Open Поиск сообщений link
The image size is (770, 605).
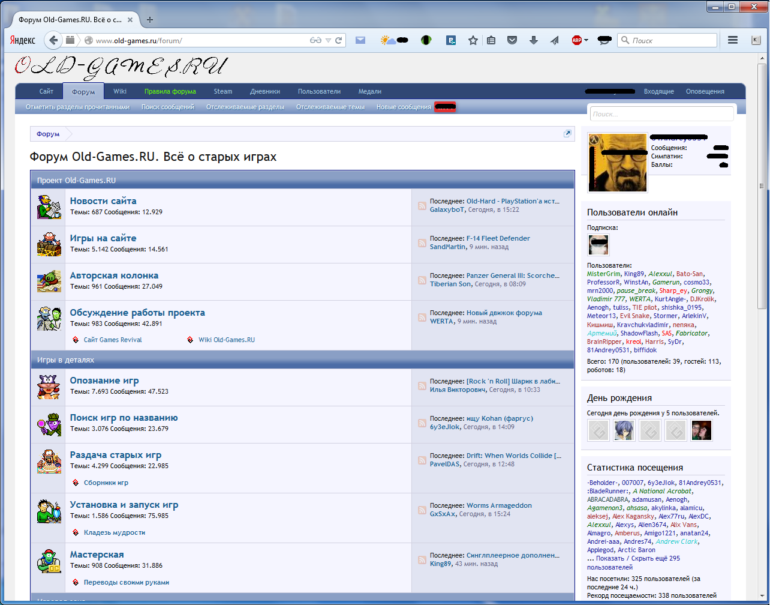[168, 107]
